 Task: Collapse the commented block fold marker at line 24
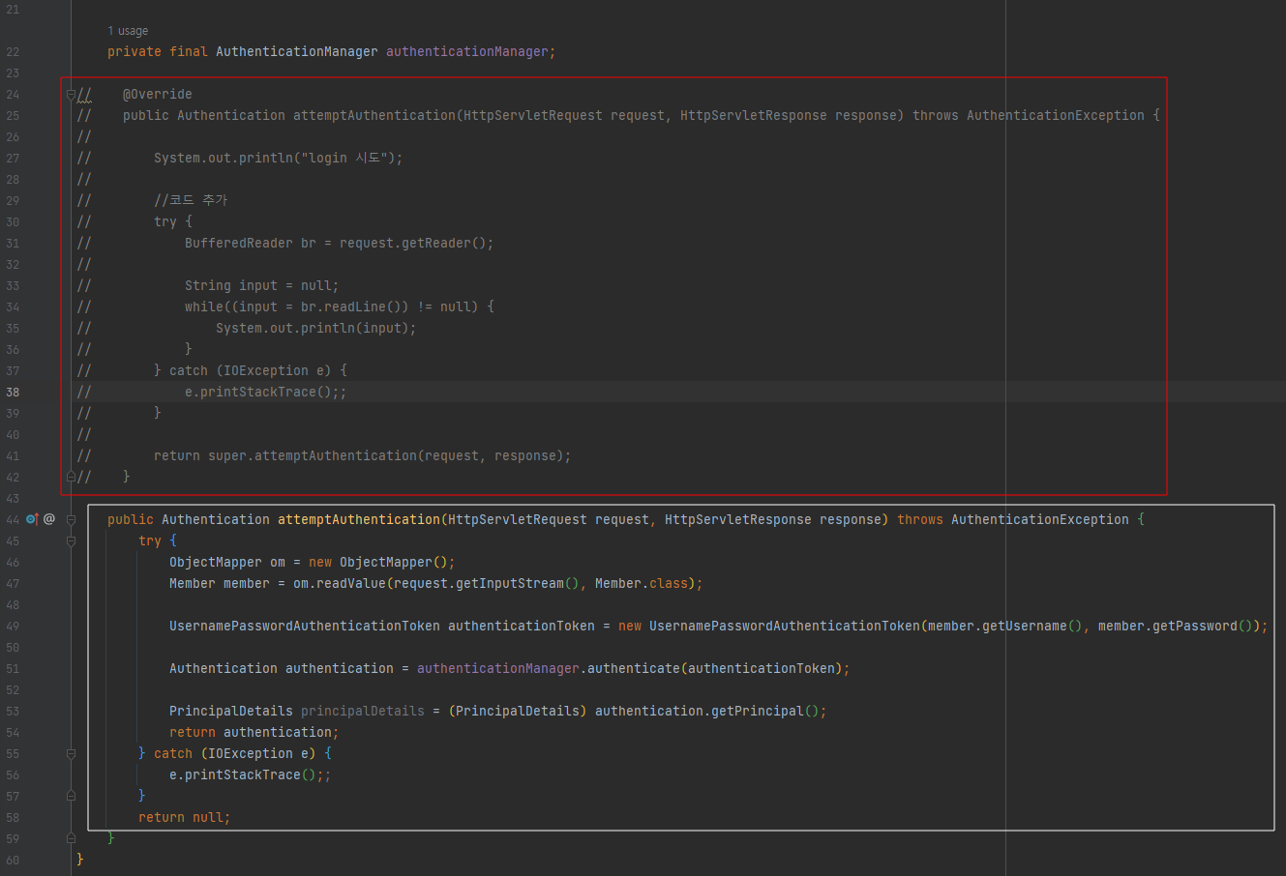point(71,94)
